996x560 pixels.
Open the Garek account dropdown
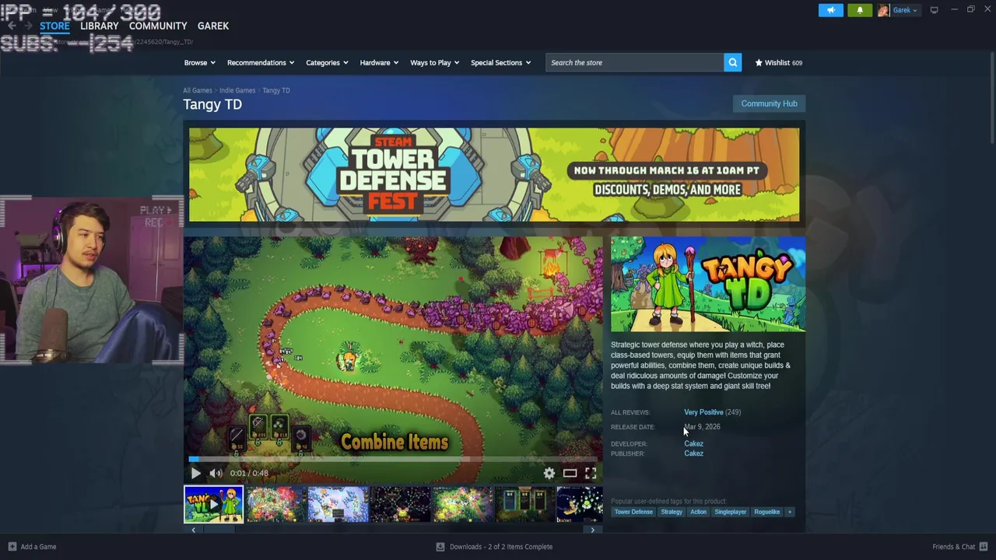pyautogui.click(x=905, y=10)
